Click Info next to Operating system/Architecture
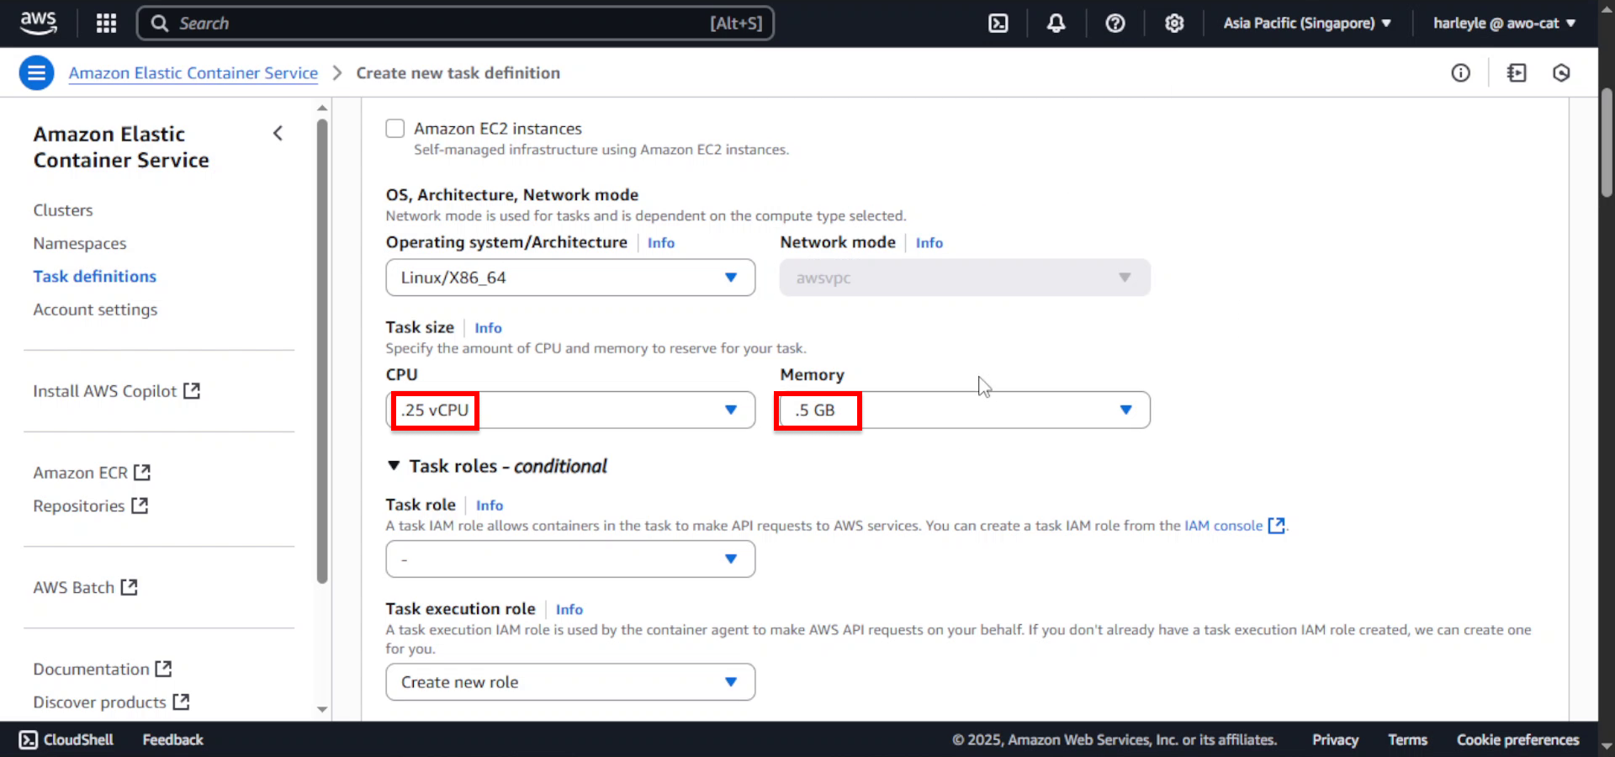Image resolution: width=1615 pixels, height=757 pixels. [661, 243]
